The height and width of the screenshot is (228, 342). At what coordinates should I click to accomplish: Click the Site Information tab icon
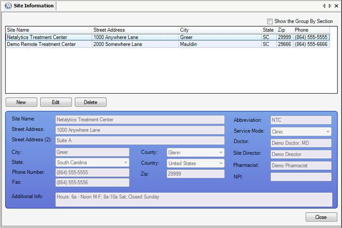[x=8, y=6]
